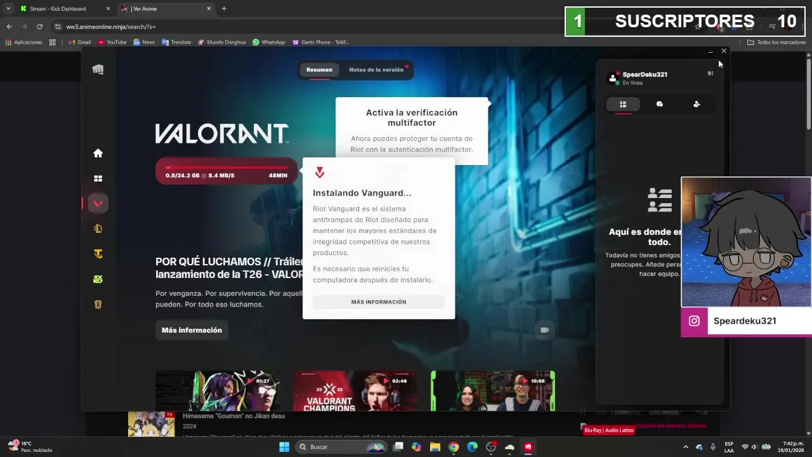812x457 pixels.
Task: Click the tab groups grid bookmark icon
Action: coord(53,43)
